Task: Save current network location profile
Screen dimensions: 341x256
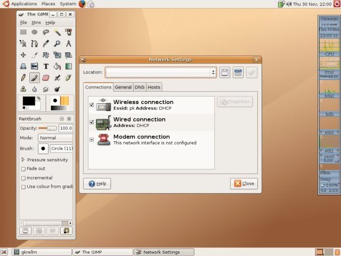Action: tap(225, 73)
